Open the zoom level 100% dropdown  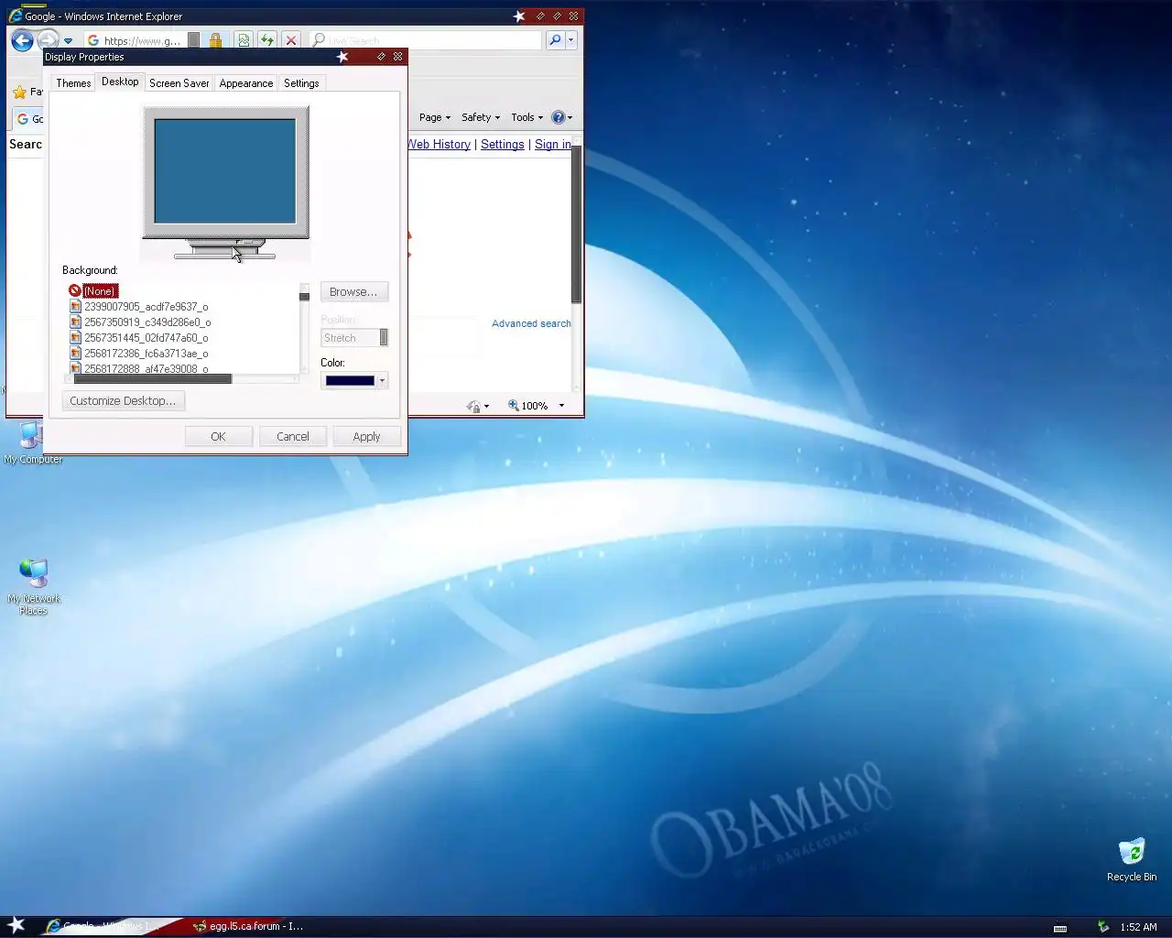(561, 406)
